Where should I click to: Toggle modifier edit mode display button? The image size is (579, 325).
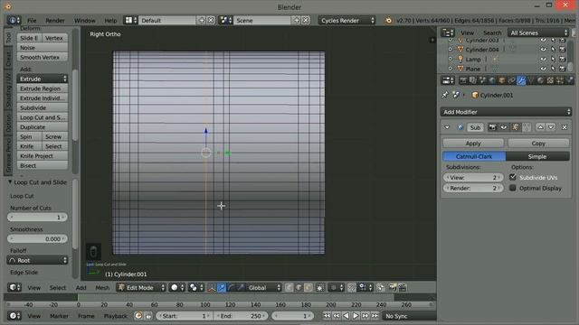click(x=515, y=127)
